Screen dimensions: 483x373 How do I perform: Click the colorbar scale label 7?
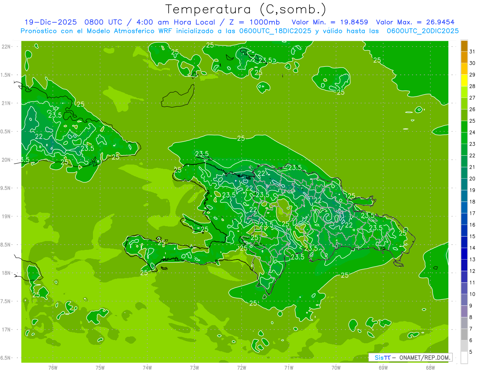pos(471,329)
